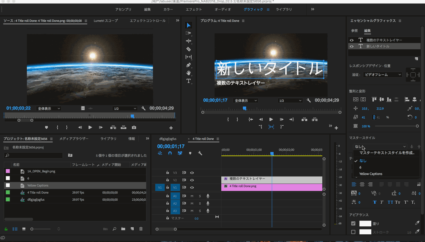Open the 参照 tab in Essential Graphics
Screen dimensions: 425x242
[354, 31]
